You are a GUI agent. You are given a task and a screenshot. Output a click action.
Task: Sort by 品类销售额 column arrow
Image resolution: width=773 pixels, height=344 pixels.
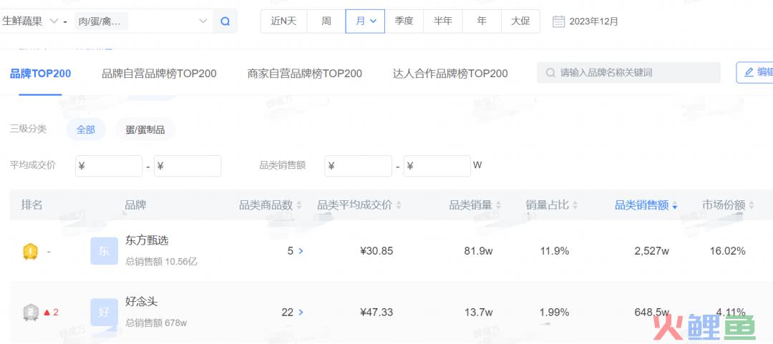tap(674, 206)
